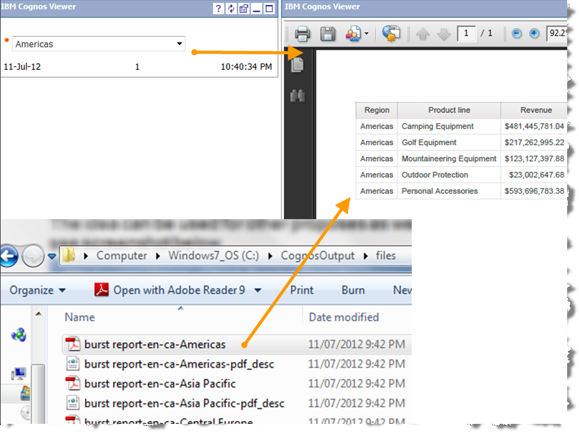Go to next page with down arrow
The image size is (579, 432).
point(444,34)
